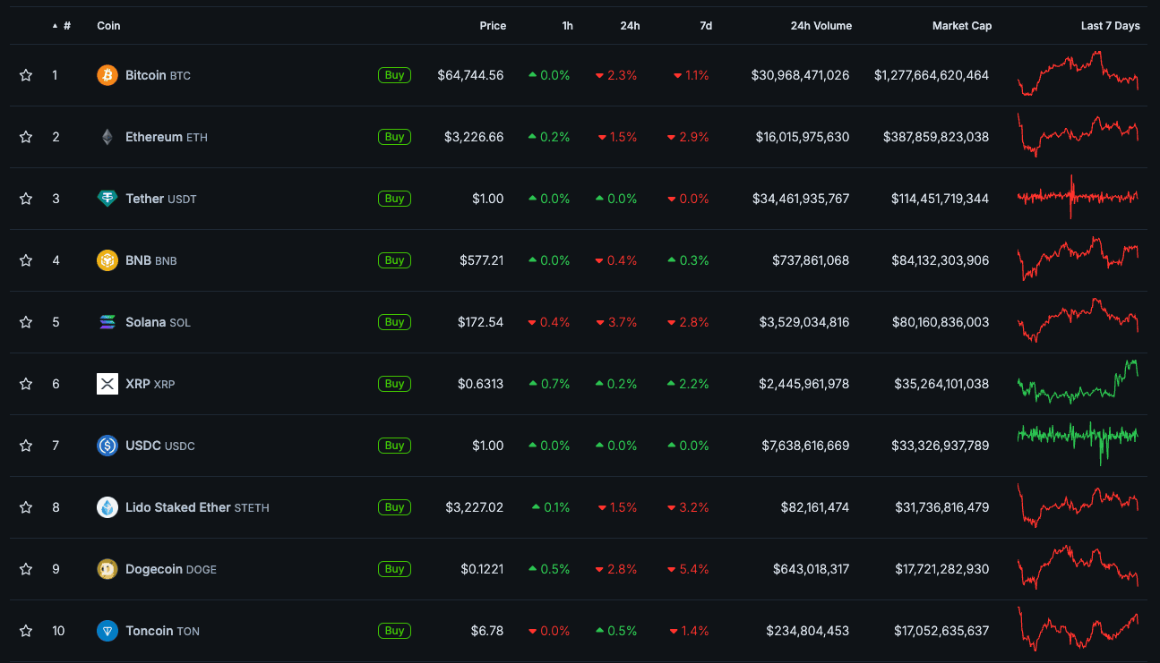
Task: Add Tether to favorites with star
Action: [x=26, y=199]
